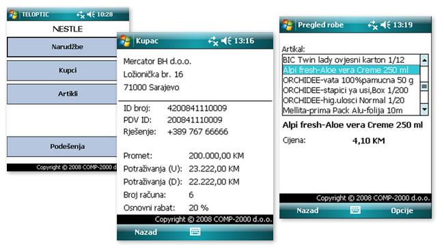This screenshot has height=250, width=444.
Task: Select ORCHIDEE-hig.ulosci Normal 1/20 item
Action: point(351,100)
